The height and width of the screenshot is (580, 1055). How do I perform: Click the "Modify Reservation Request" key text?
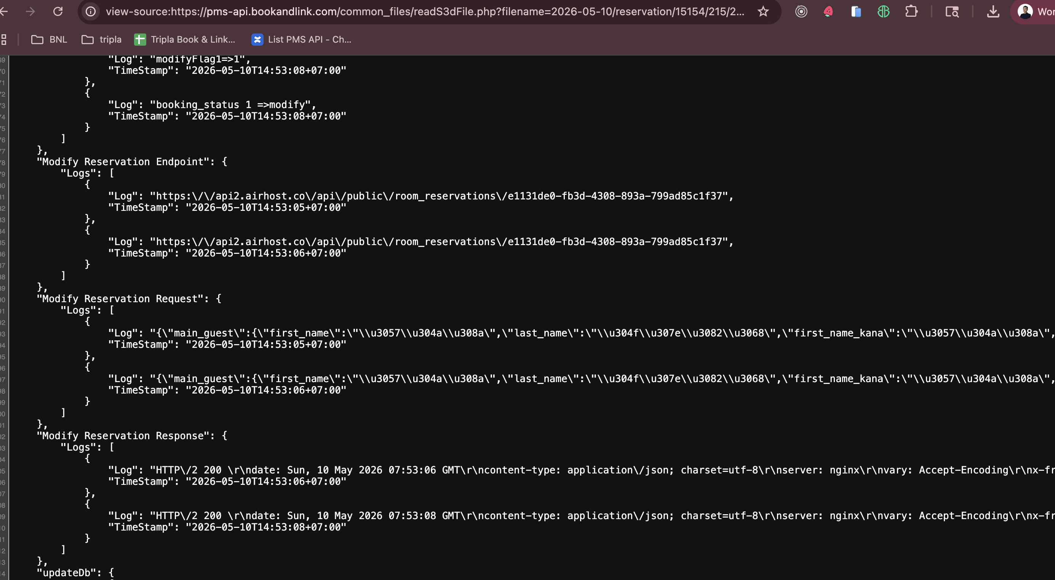[123, 299]
